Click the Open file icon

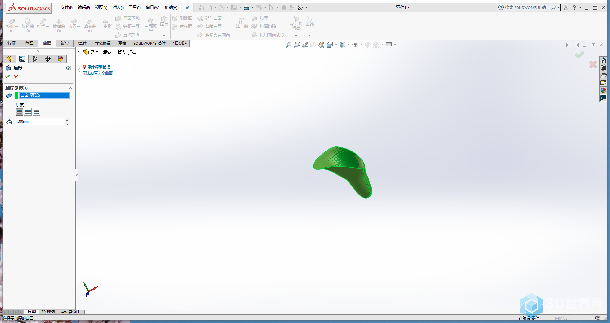pyautogui.click(x=221, y=8)
